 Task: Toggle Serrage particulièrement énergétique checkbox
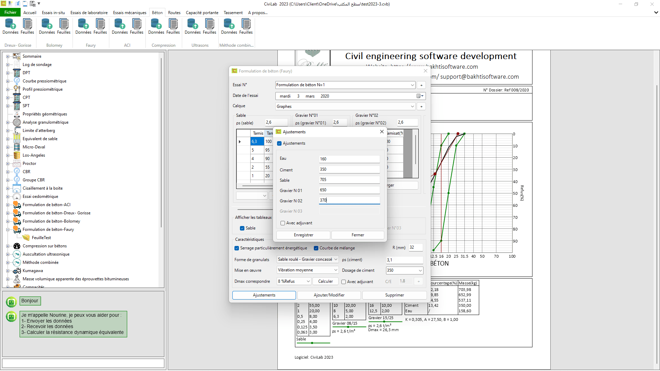tap(236, 248)
